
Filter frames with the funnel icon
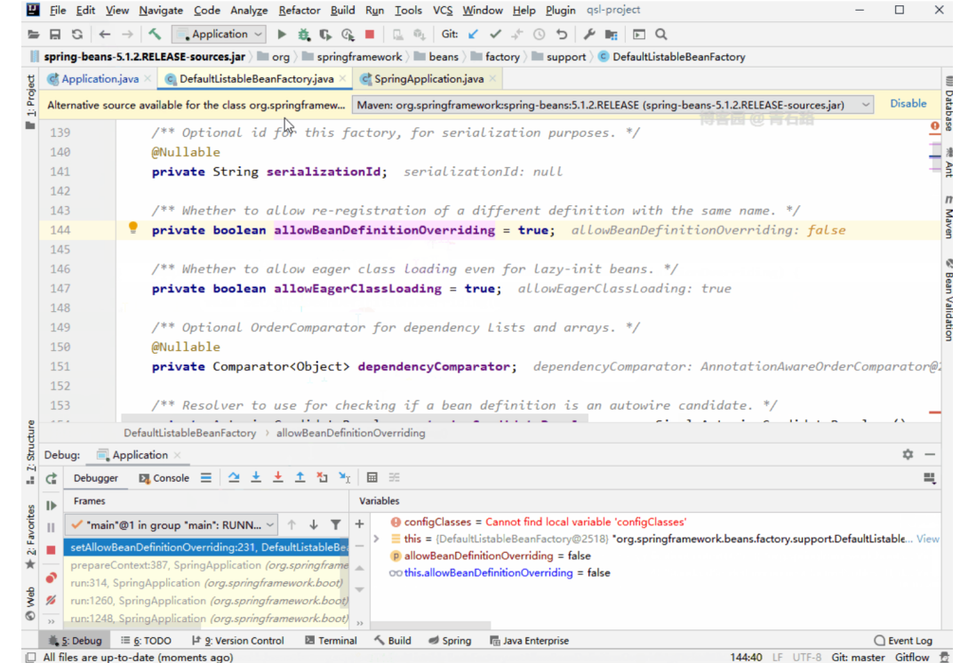[x=335, y=524]
